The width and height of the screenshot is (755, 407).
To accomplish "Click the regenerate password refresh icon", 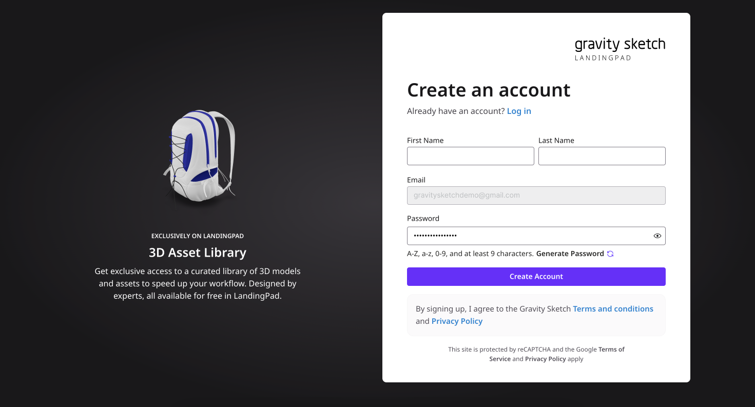I will (x=610, y=254).
